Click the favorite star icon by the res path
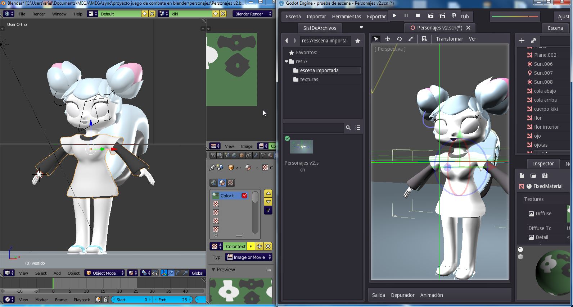The width and height of the screenshot is (573, 307). pyautogui.click(x=358, y=41)
